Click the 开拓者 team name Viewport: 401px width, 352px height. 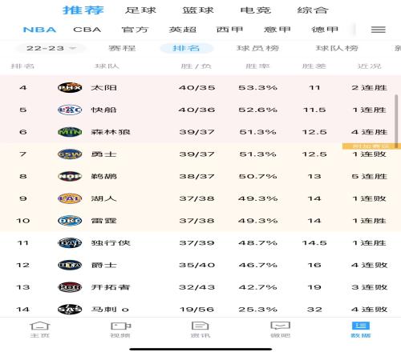[x=111, y=287]
